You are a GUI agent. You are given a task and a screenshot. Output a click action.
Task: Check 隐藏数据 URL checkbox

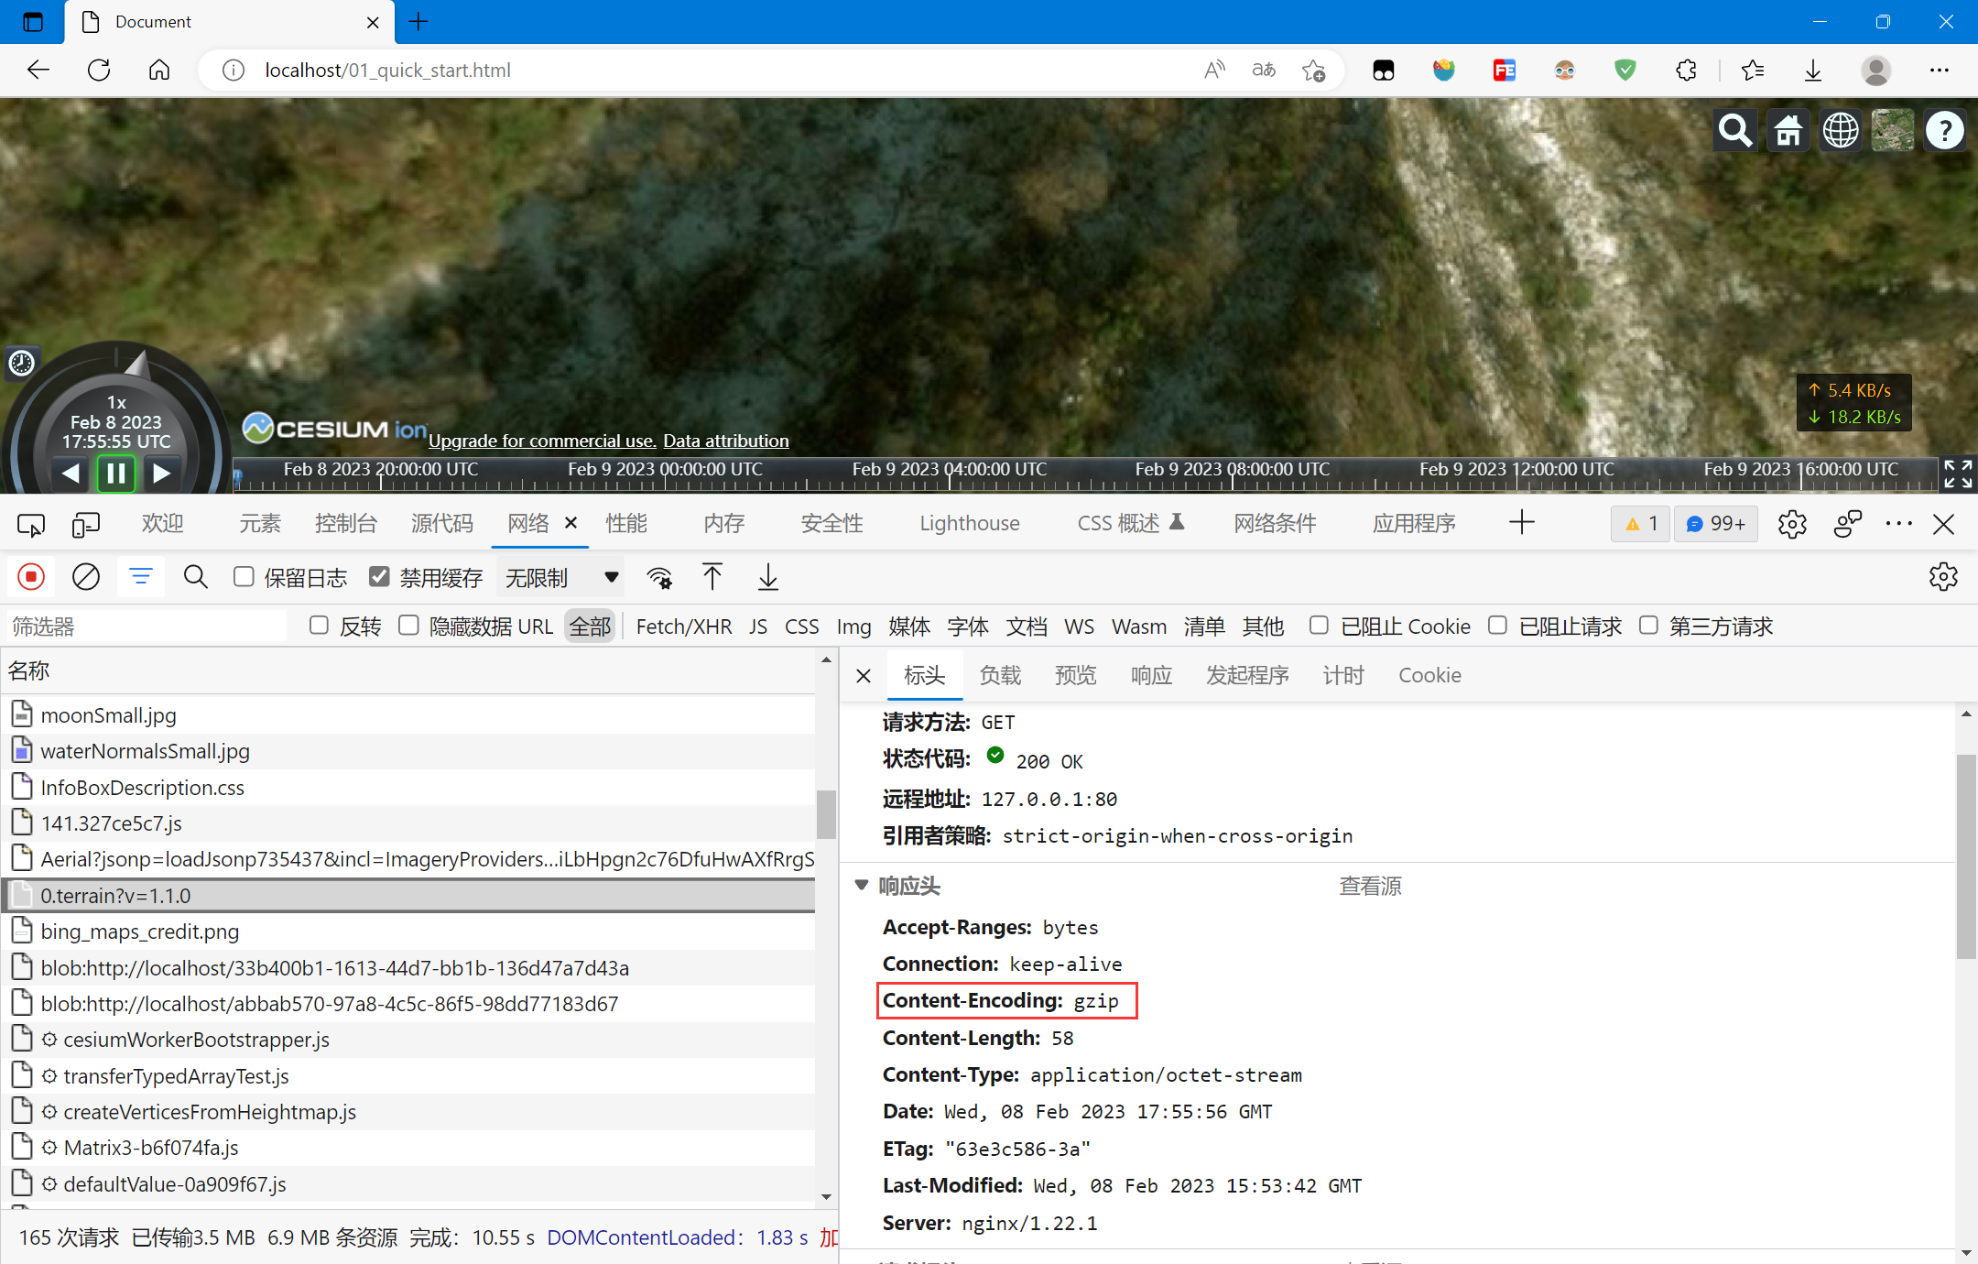click(x=408, y=626)
